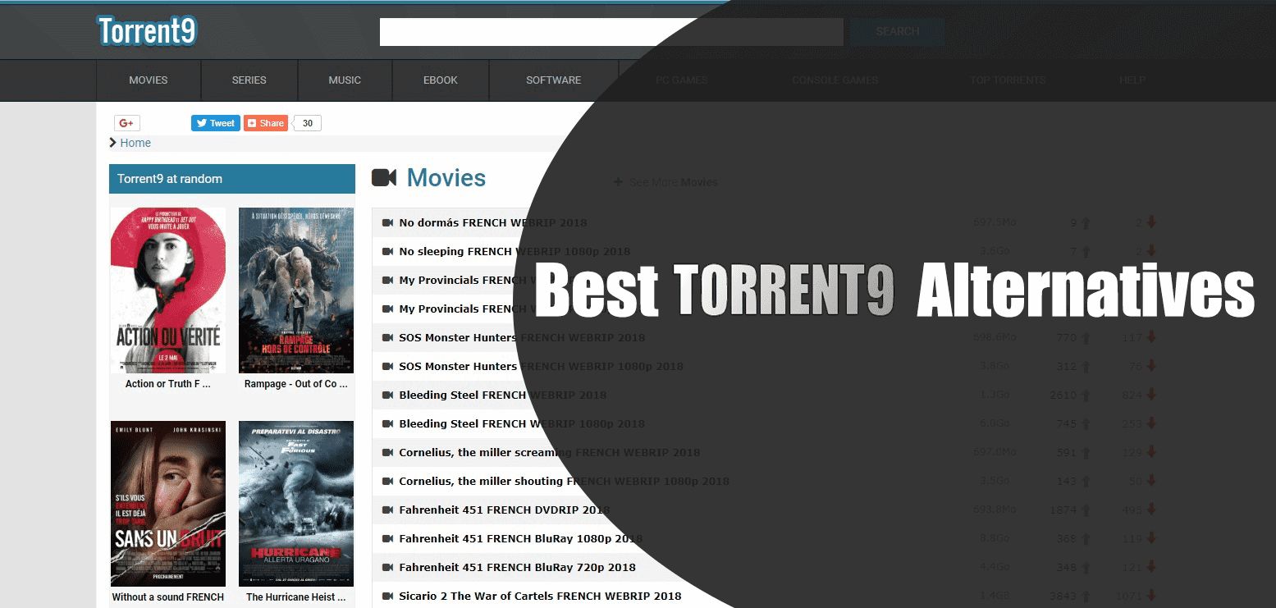Viewport: 1276px width, 608px height.
Task: Click seeders up arrow with count 1874
Action: (x=1086, y=510)
